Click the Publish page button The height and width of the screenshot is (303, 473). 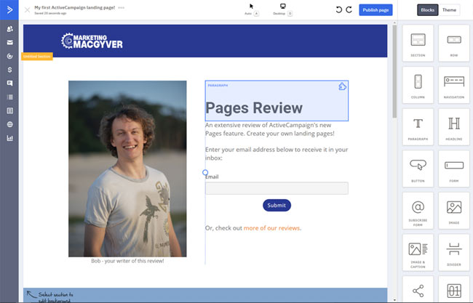(375, 9)
